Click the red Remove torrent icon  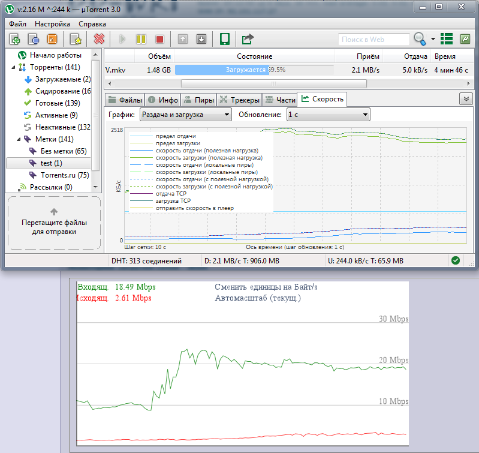(x=99, y=39)
